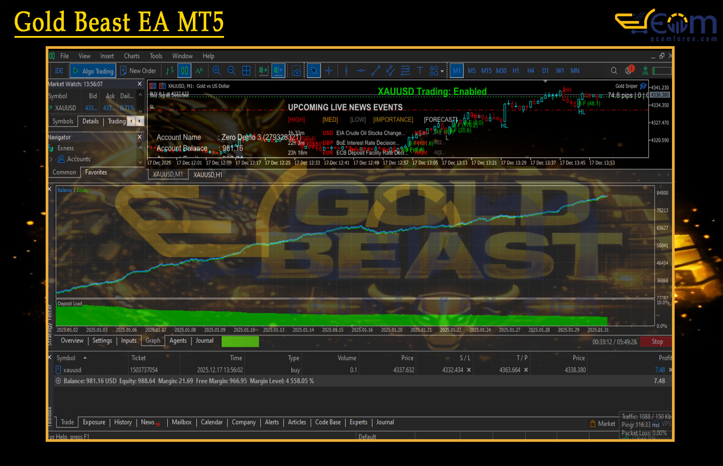Select the text label tool
Screen dimensions: 723x466
(420, 70)
